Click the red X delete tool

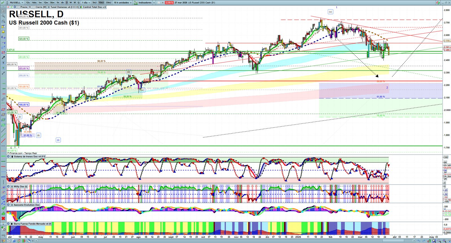(3, 218)
